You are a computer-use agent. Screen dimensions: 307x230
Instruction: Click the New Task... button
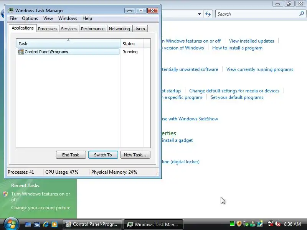(x=135, y=155)
